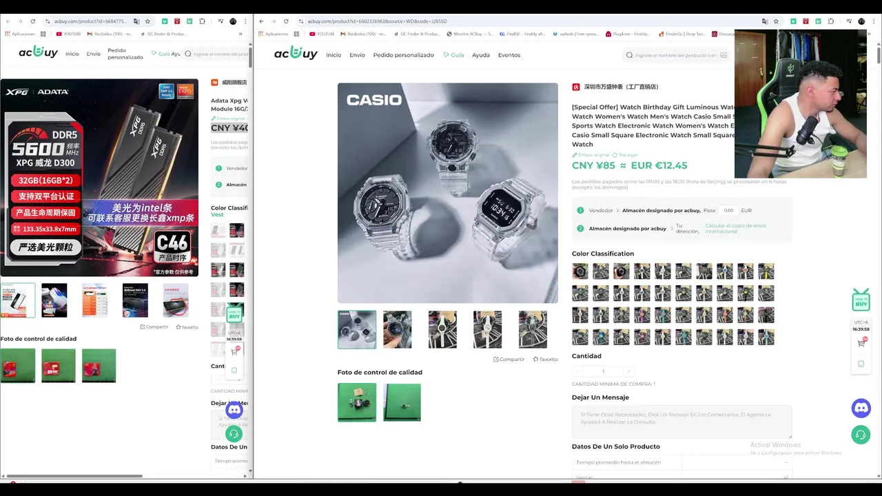Open Calcular el costo de envío internacional
Image resolution: width=882 pixels, height=496 pixels.
point(735,229)
